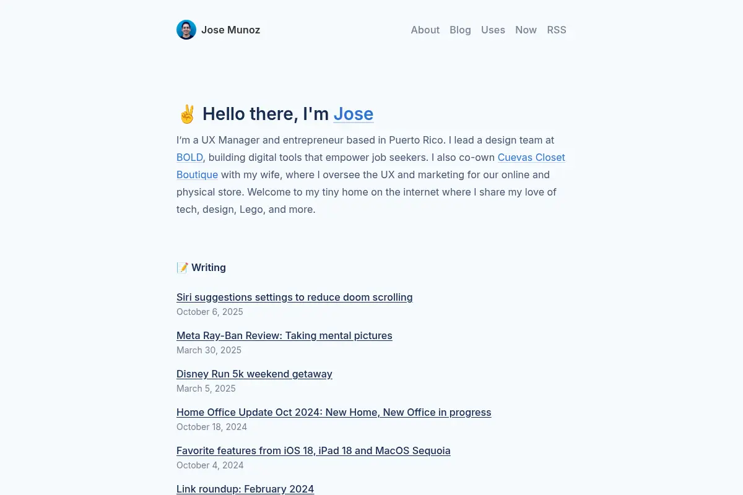Go to the Blog page

coord(460,30)
